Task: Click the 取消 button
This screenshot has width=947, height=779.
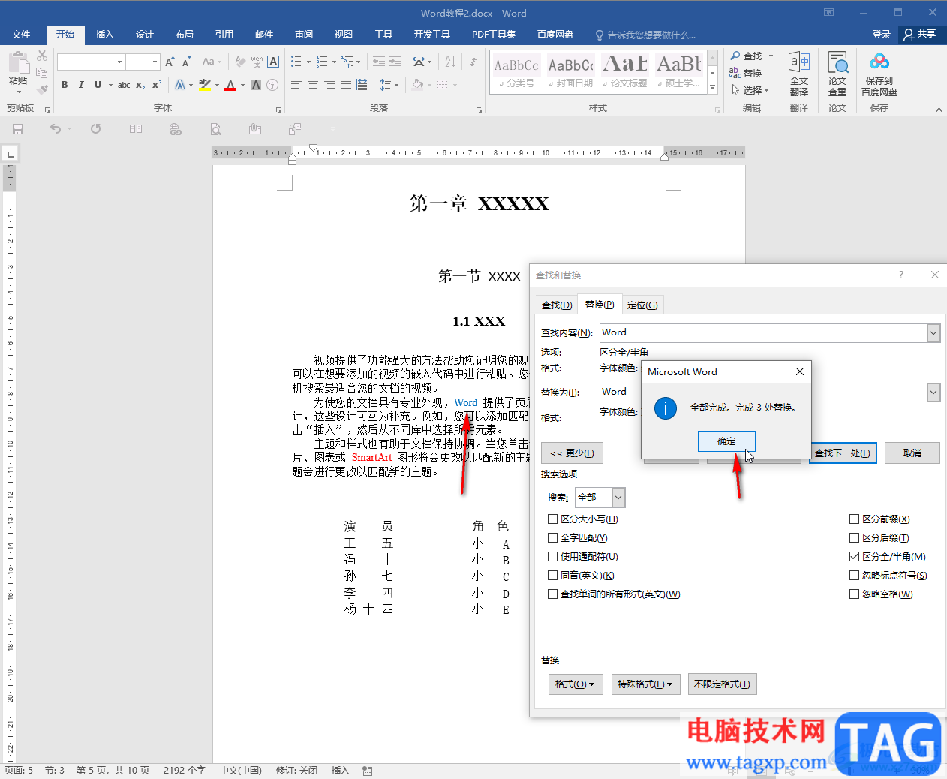Action: point(912,453)
